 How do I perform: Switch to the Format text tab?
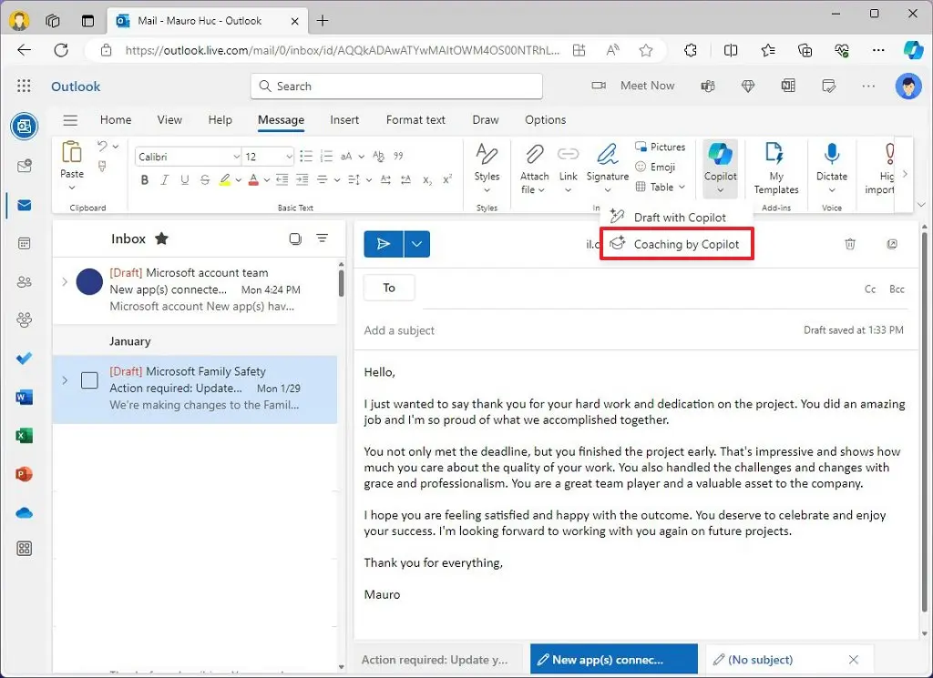pyautogui.click(x=415, y=119)
